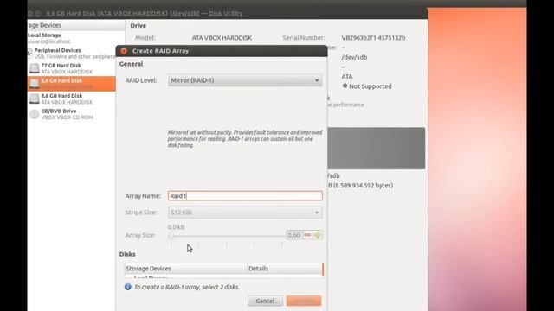This screenshot has width=554, height=311.
Task: Click the Array Size numeric field
Action: tap(294, 235)
